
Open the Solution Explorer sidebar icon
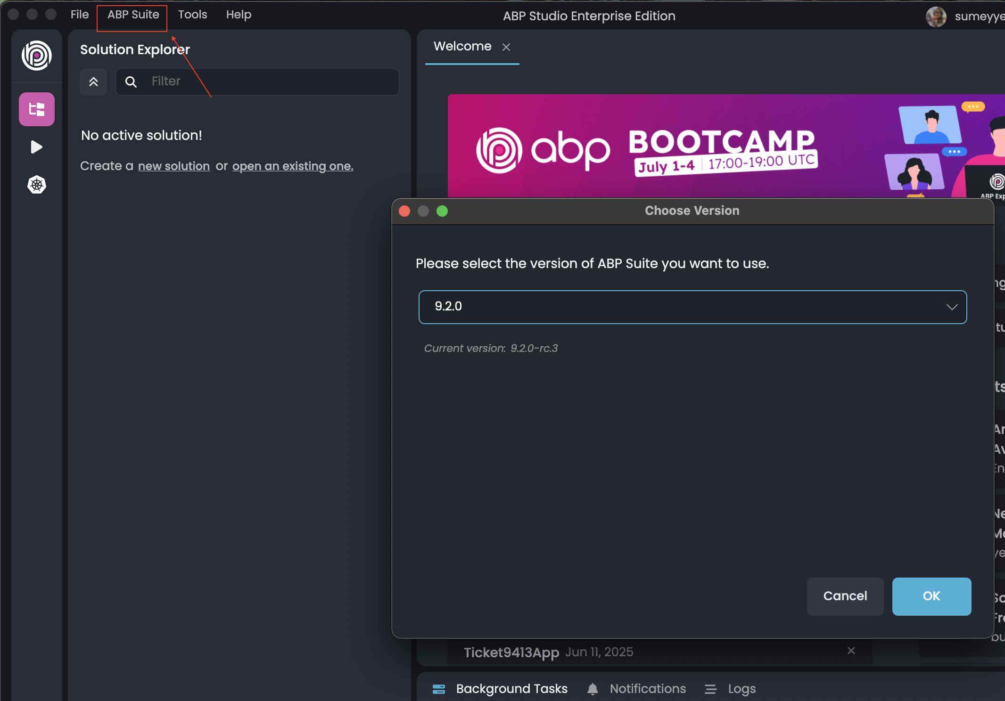point(37,109)
